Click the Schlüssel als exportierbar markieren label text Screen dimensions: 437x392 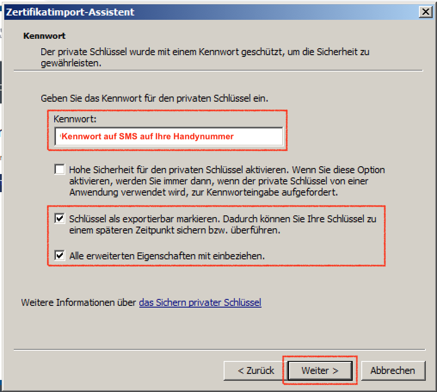pyautogui.click(x=223, y=224)
